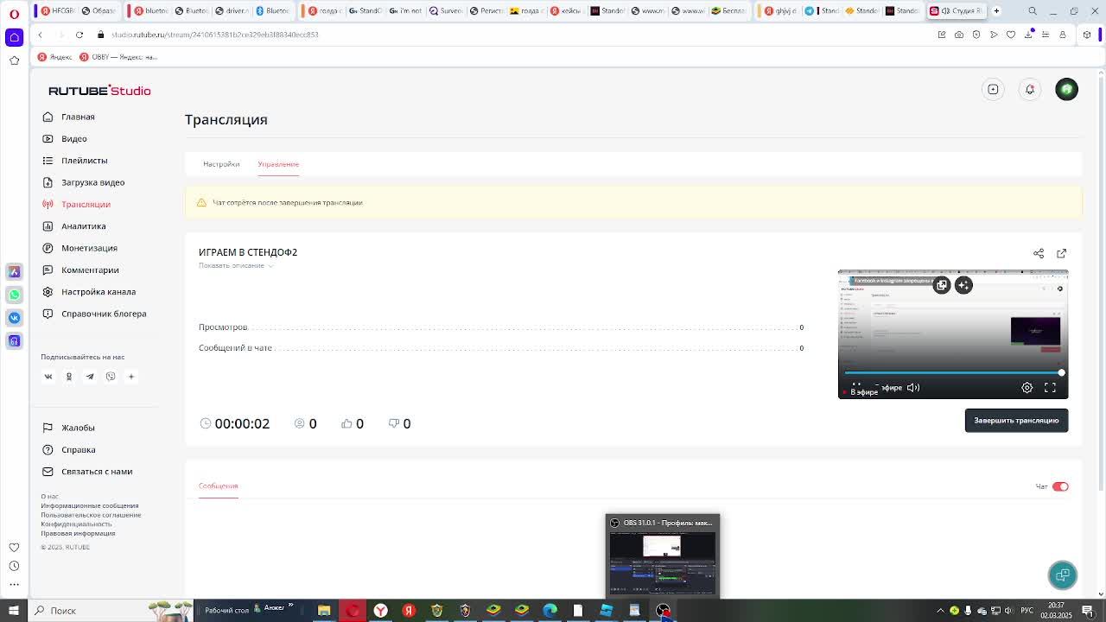Click the Монетизация sidebar icon
This screenshot has width=1106, height=622.
coord(48,248)
